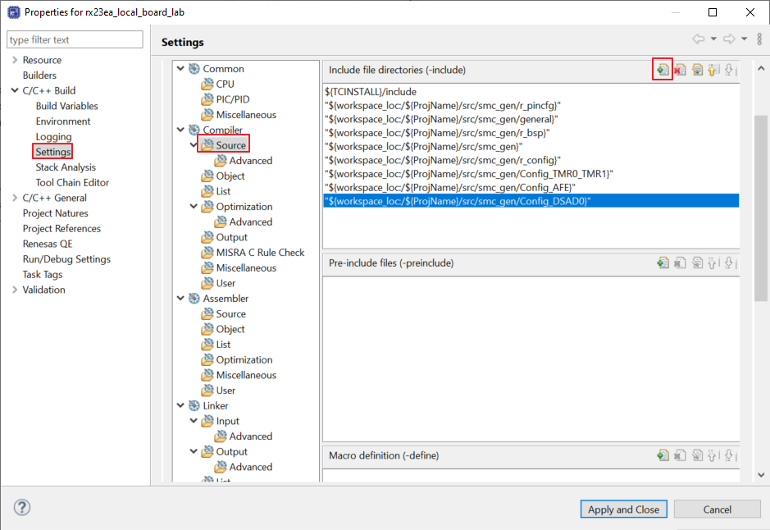Screen dimensions: 770x530
Task: Click the Back navigation arrow icon
Action: point(699,39)
